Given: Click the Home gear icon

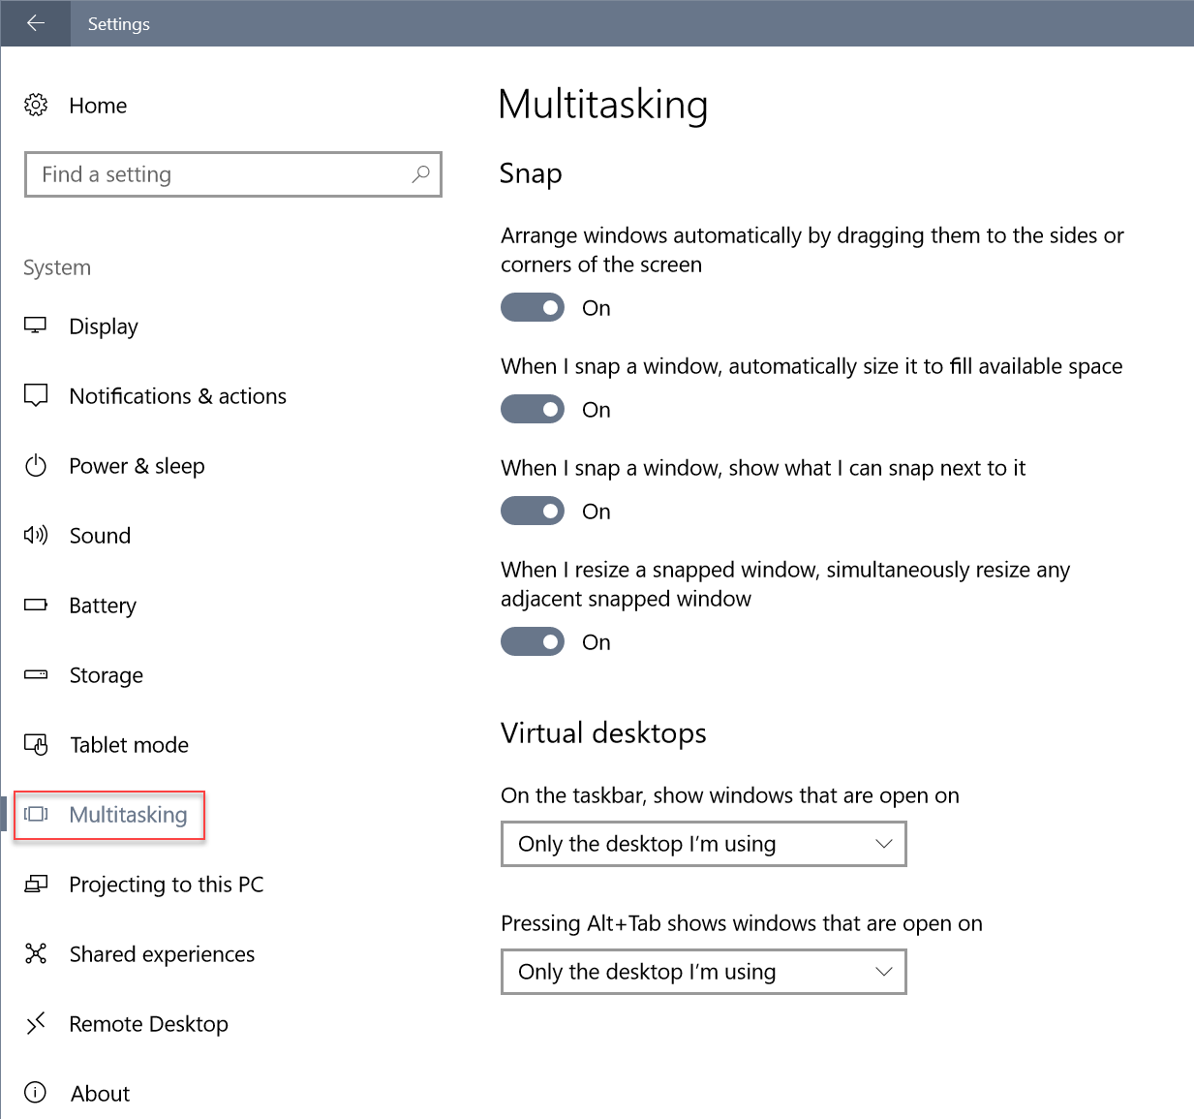Looking at the screenshot, I should click(x=36, y=105).
